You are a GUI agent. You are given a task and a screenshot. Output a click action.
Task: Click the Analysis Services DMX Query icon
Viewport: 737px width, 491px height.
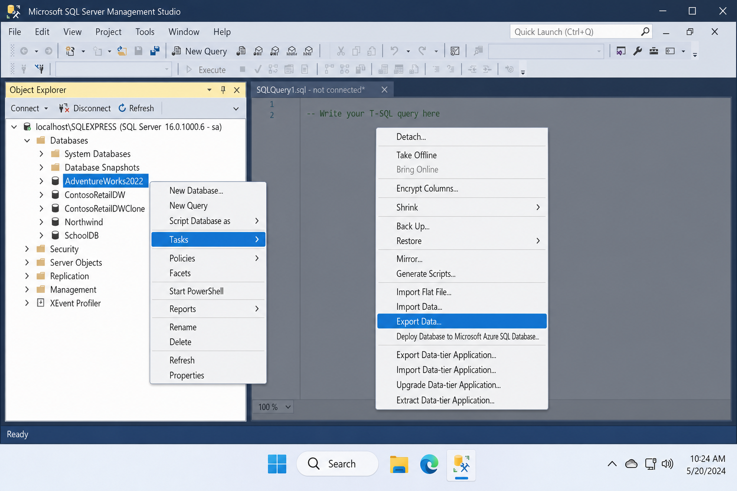pyautogui.click(x=275, y=51)
